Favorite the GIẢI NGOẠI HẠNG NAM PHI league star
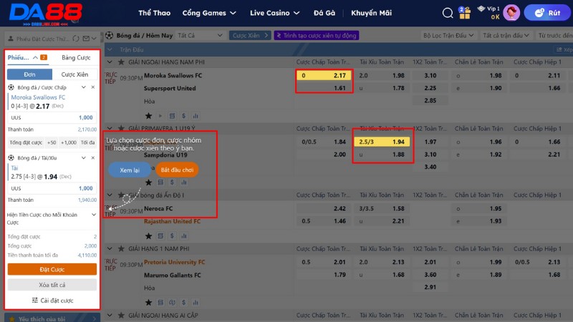The width and height of the screenshot is (573, 322). coord(121,62)
